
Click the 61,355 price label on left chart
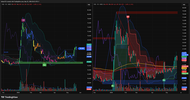pos(89,54)
